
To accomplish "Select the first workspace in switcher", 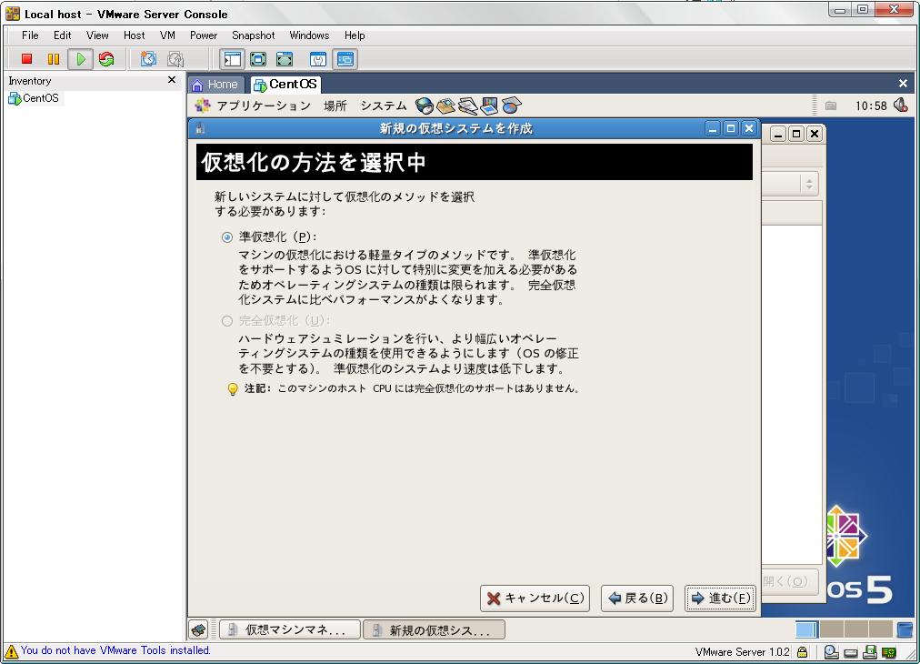I will (x=806, y=629).
